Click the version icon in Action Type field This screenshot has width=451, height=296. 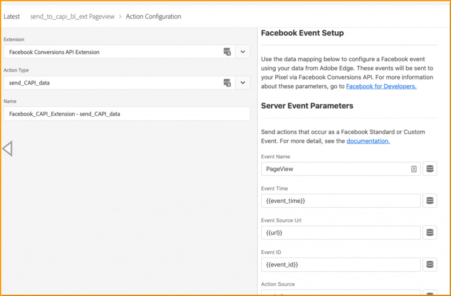pyautogui.click(x=227, y=83)
